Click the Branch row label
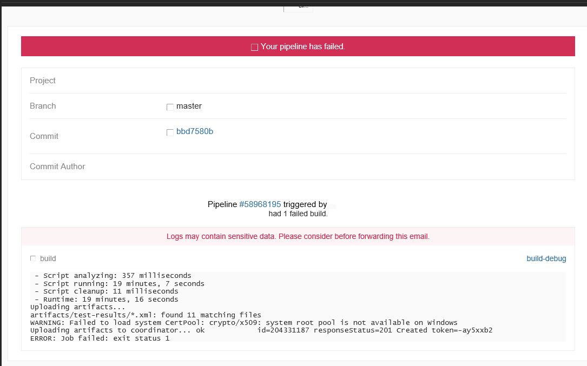Screen dimensions: 587x366 coord(43,106)
